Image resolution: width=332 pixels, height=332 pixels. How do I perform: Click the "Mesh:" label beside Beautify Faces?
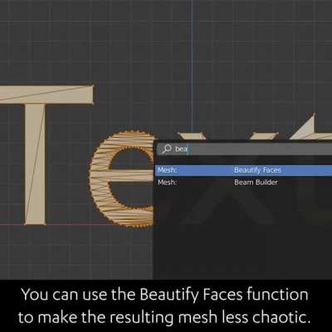[x=167, y=170]
